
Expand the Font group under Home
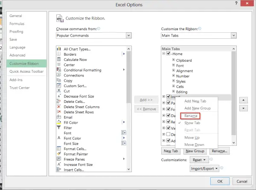(174, 65)
